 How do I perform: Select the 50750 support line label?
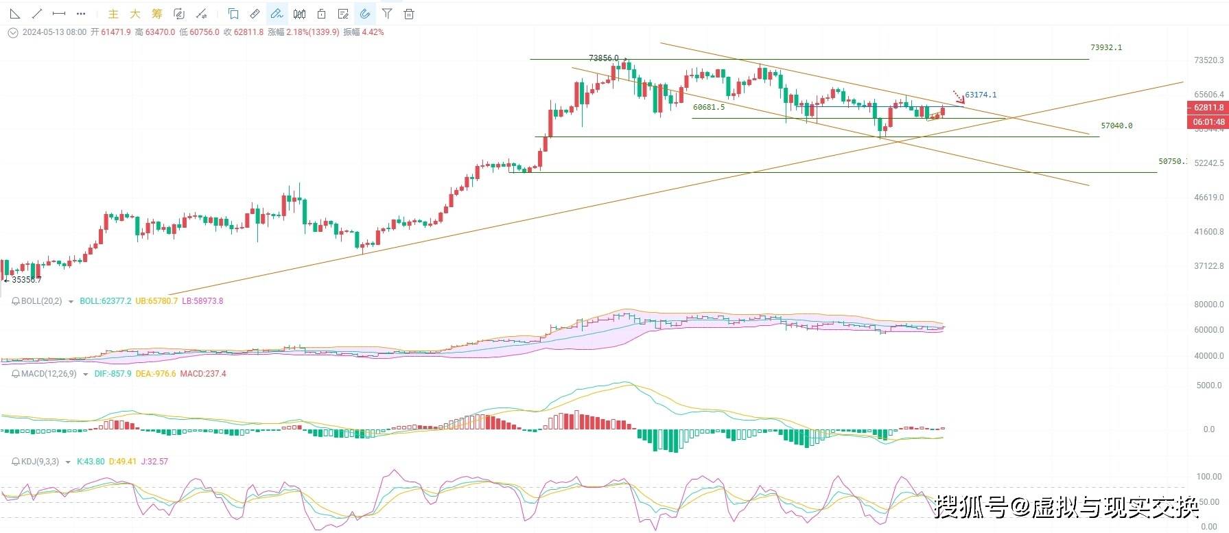(1172, 161)
